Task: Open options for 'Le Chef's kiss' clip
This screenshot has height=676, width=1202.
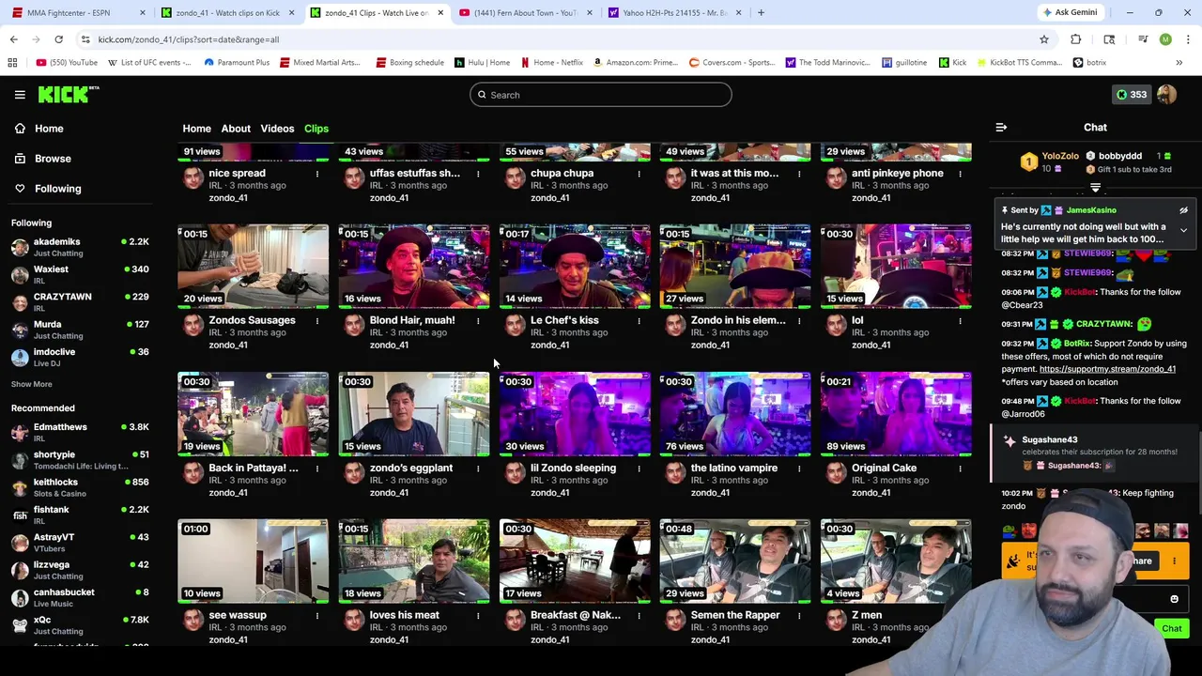Action: point(639,321)
